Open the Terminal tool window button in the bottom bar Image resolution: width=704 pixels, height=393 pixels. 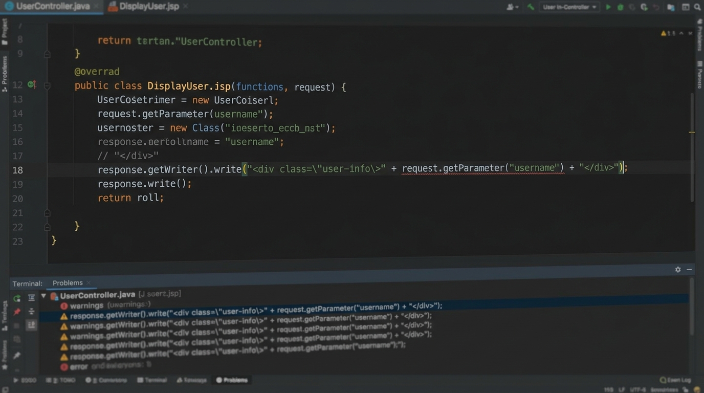[x=152, y=380]
